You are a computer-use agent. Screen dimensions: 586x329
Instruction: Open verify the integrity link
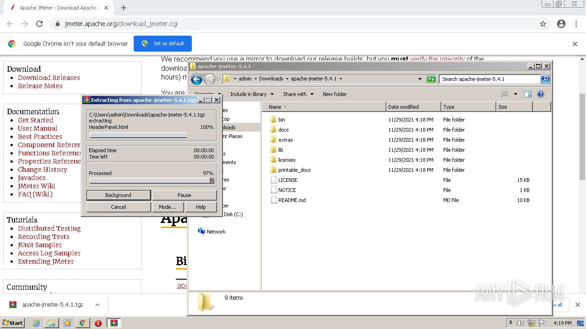[x=437, y=59]
